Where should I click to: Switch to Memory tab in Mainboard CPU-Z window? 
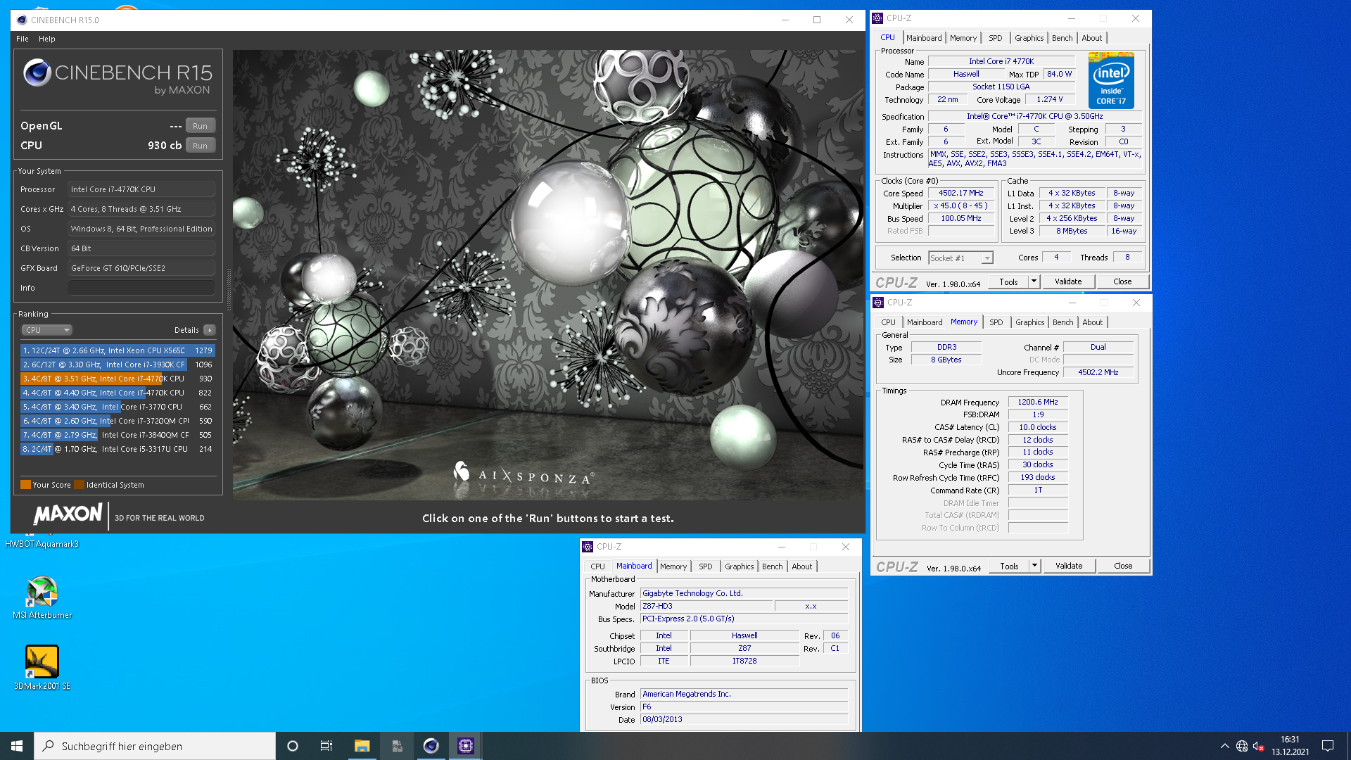coord(673,566)
